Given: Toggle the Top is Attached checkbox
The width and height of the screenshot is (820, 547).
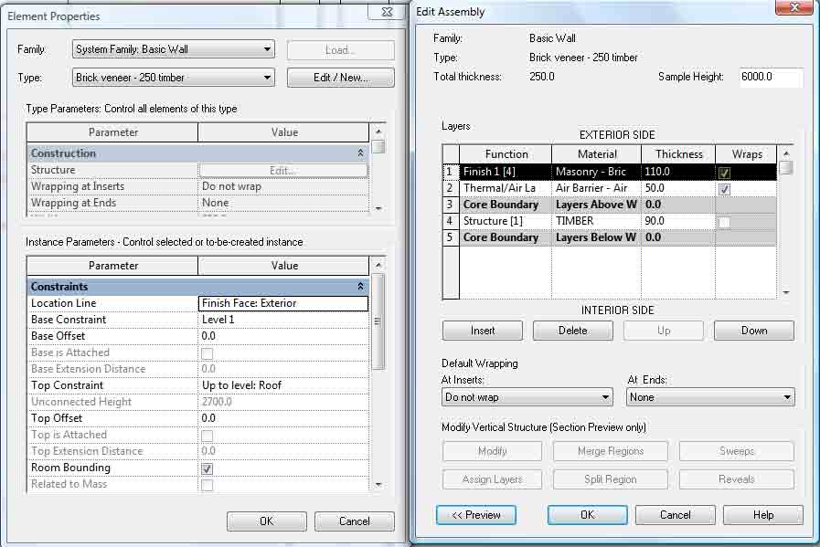Looking at the screenshot, I should [x=208, y=436].
